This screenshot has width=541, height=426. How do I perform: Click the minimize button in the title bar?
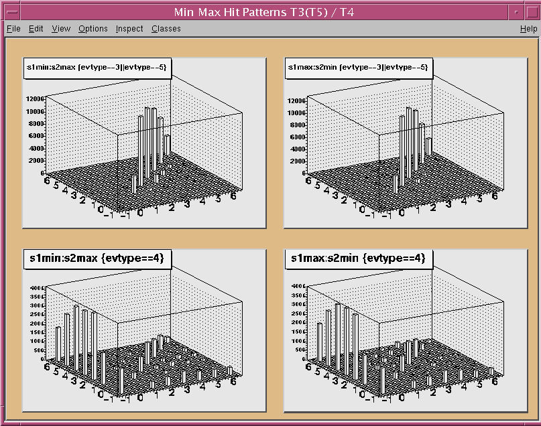(x=515, y=11)
